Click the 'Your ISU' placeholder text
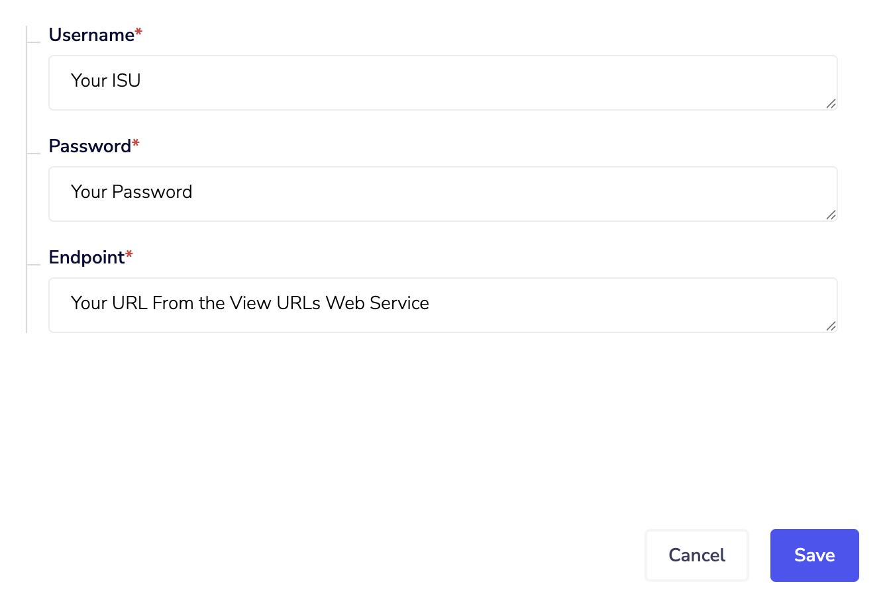 point(106,81)
